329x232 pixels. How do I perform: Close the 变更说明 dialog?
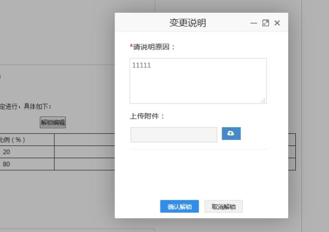tap(277, 23)
